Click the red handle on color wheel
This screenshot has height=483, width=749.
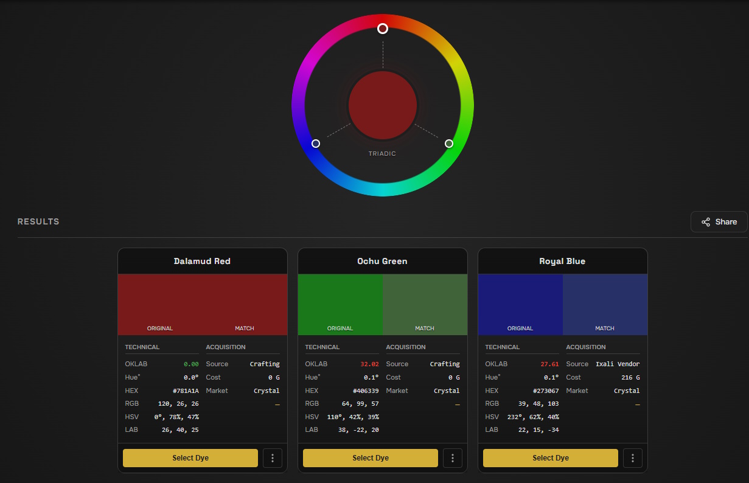click(x=383, y=29)
